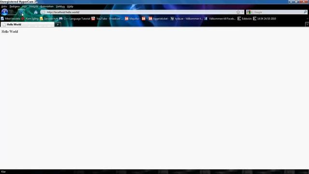Open the Mest besökta bookmarks folder
The width and height of the screenshot is (309, 174).
click(11, 19)
